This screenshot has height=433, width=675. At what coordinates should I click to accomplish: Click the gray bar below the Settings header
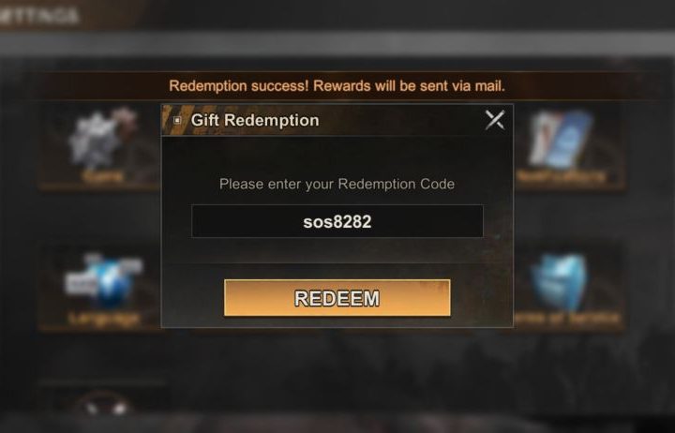click(337, 43)
